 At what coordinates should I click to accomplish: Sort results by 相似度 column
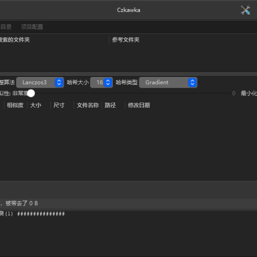pyautogui.click(x=15, y=105)
